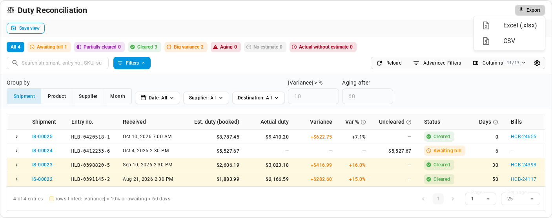552x218 pixels.
Task: Go to next page arrow
Action: tap(453, 199)
